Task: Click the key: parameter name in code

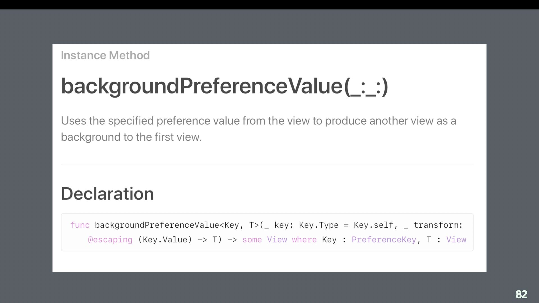Action: 284,225
